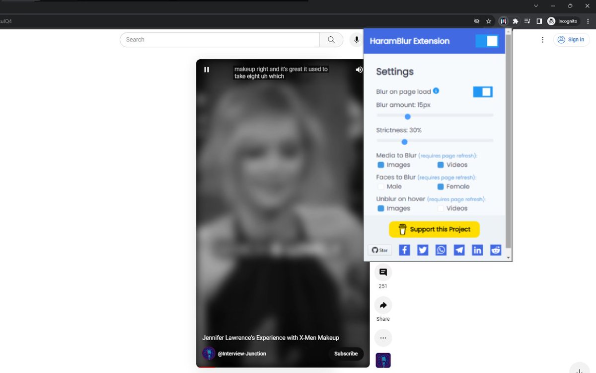Open the Chrome three-dot menu

[588, 21]
